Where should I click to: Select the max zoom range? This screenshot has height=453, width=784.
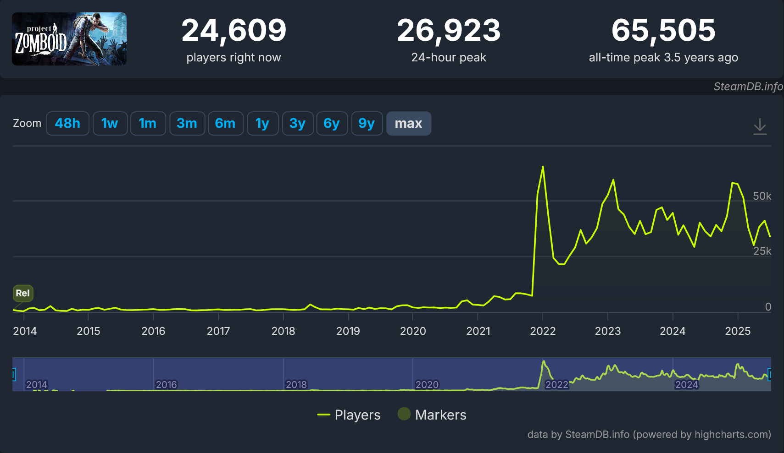(x=408, y=123)
